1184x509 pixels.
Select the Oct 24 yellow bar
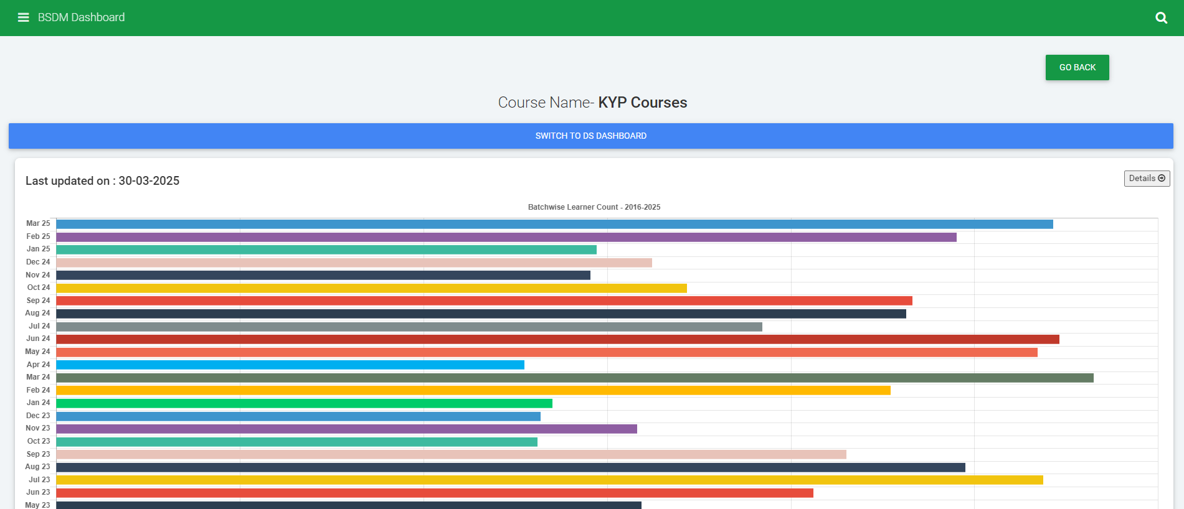pyautogui.click(x=372, y=288)
